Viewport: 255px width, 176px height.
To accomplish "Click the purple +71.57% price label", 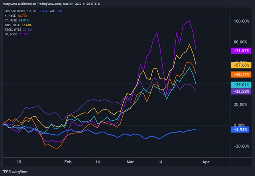I will click(241, 51).
